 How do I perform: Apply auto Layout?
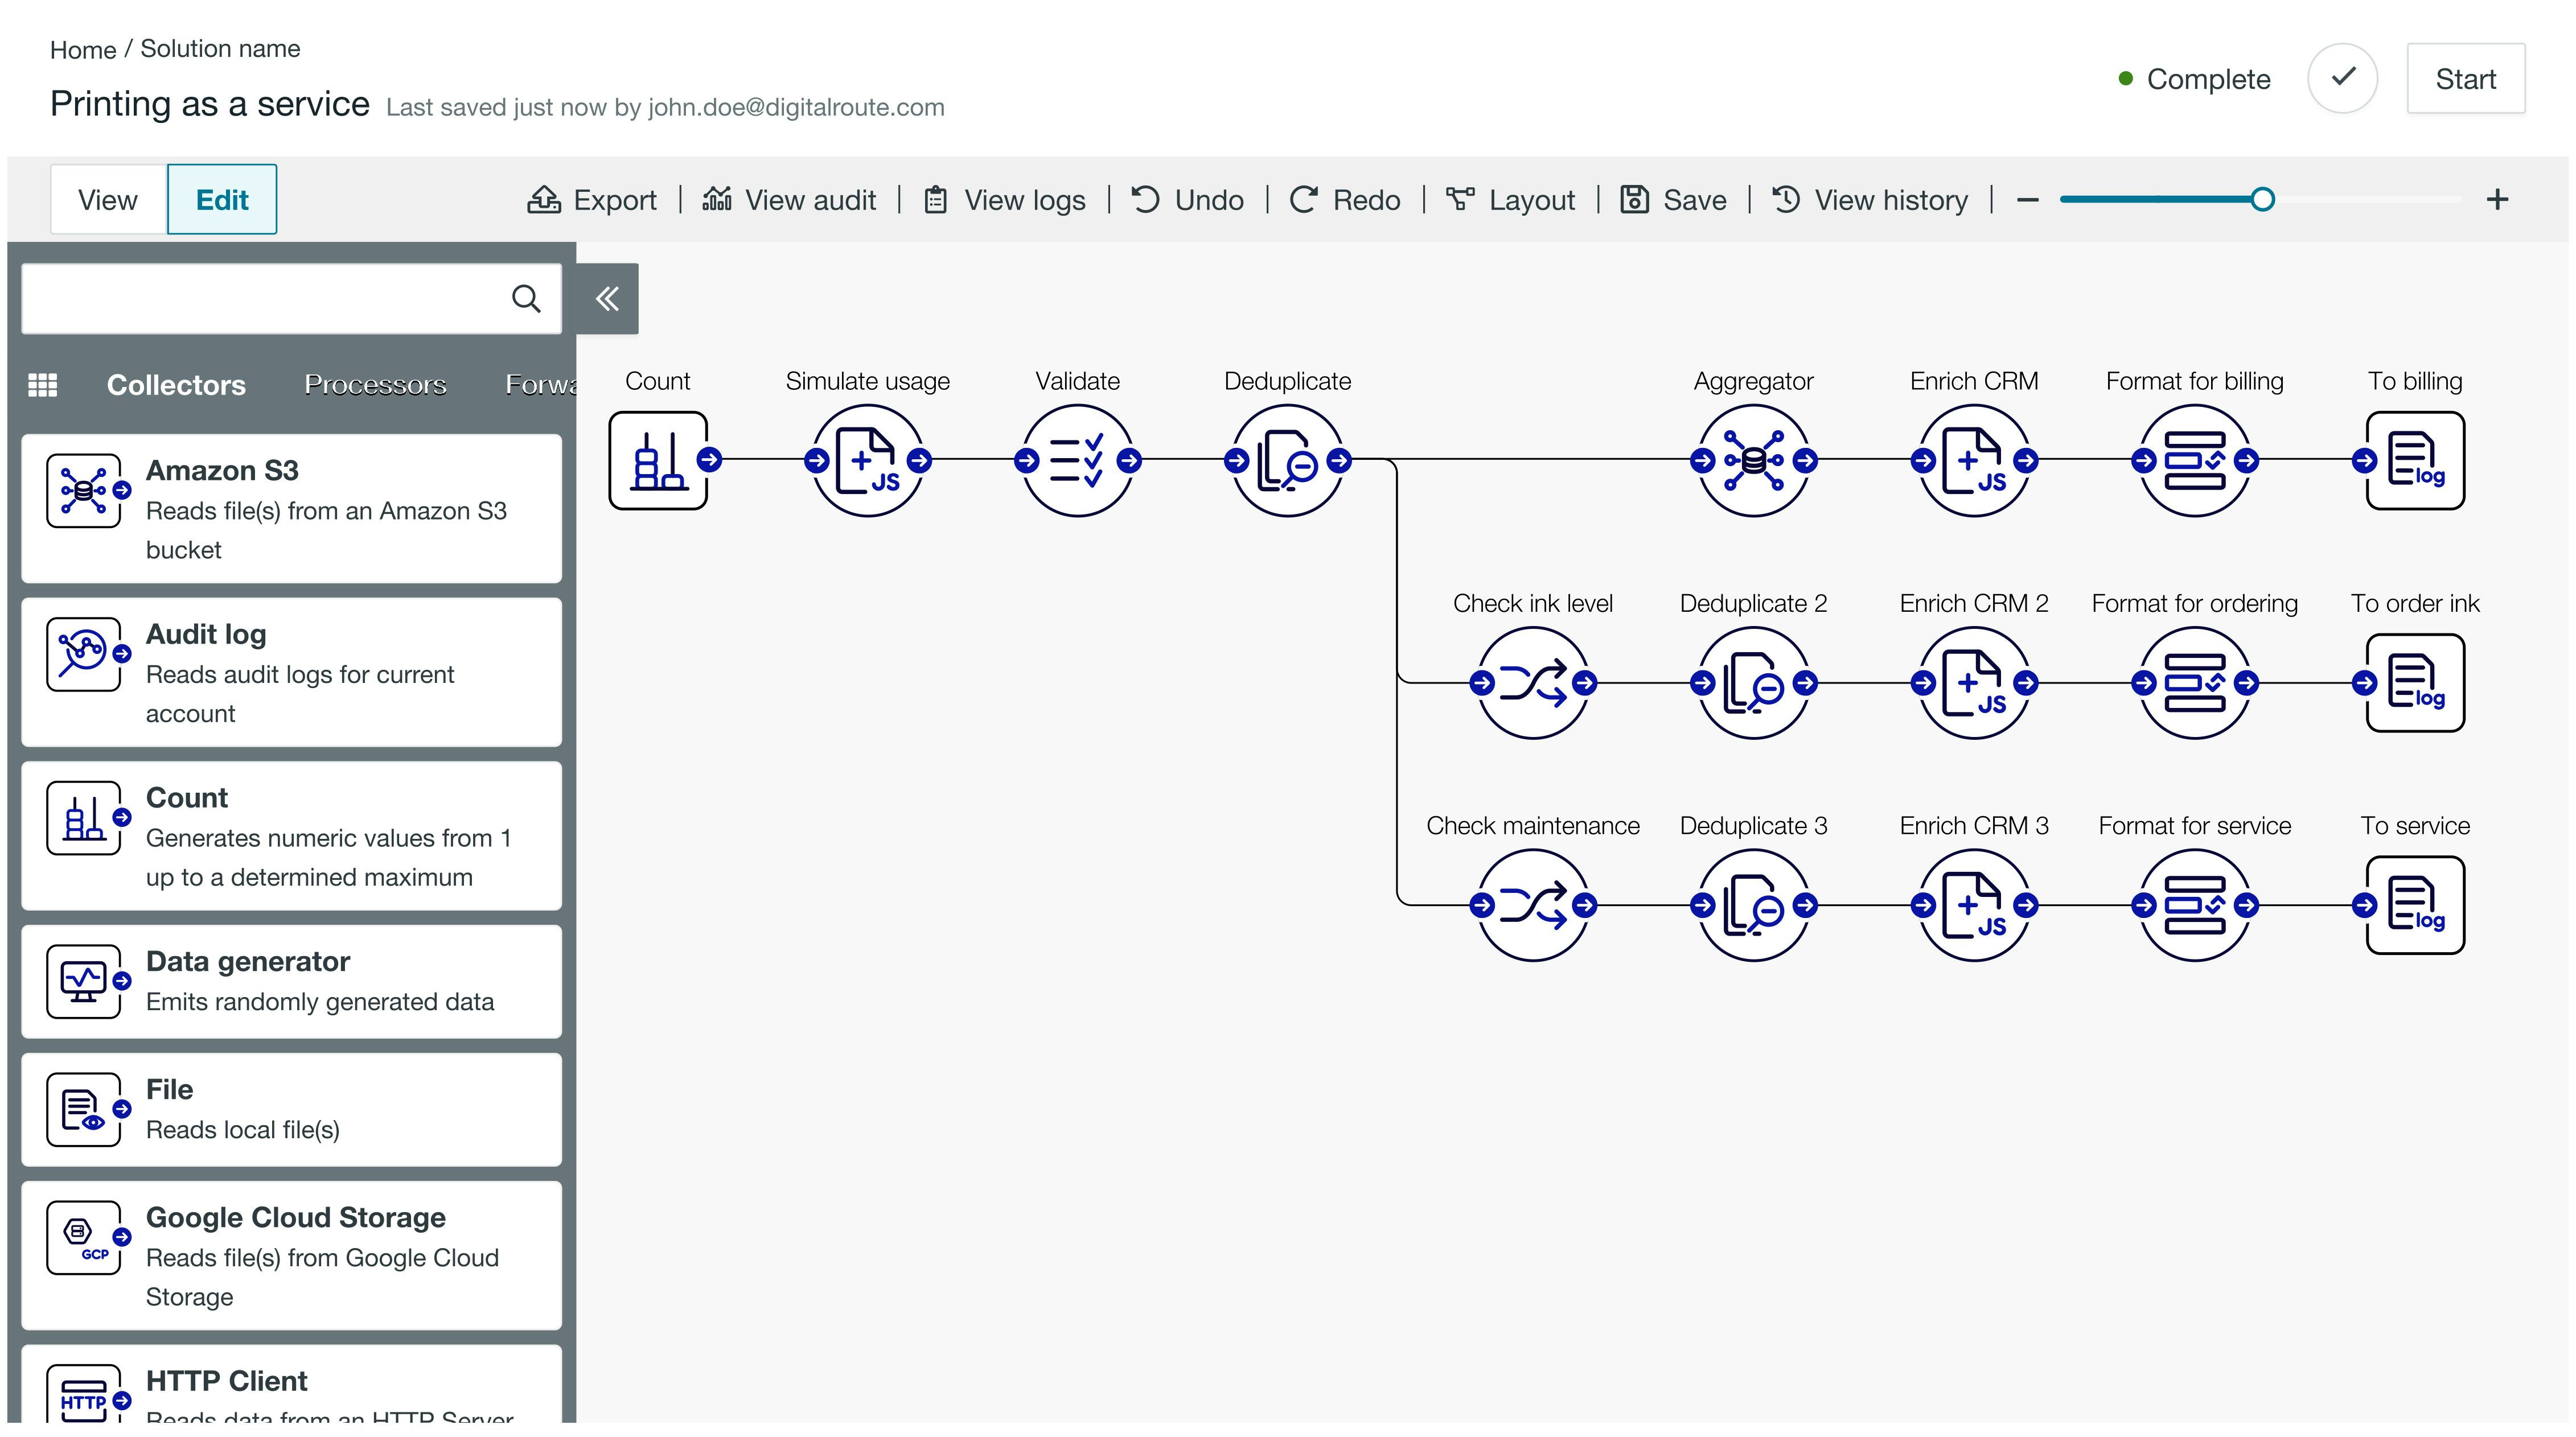pyautogui.click(x=1510, y=200)
